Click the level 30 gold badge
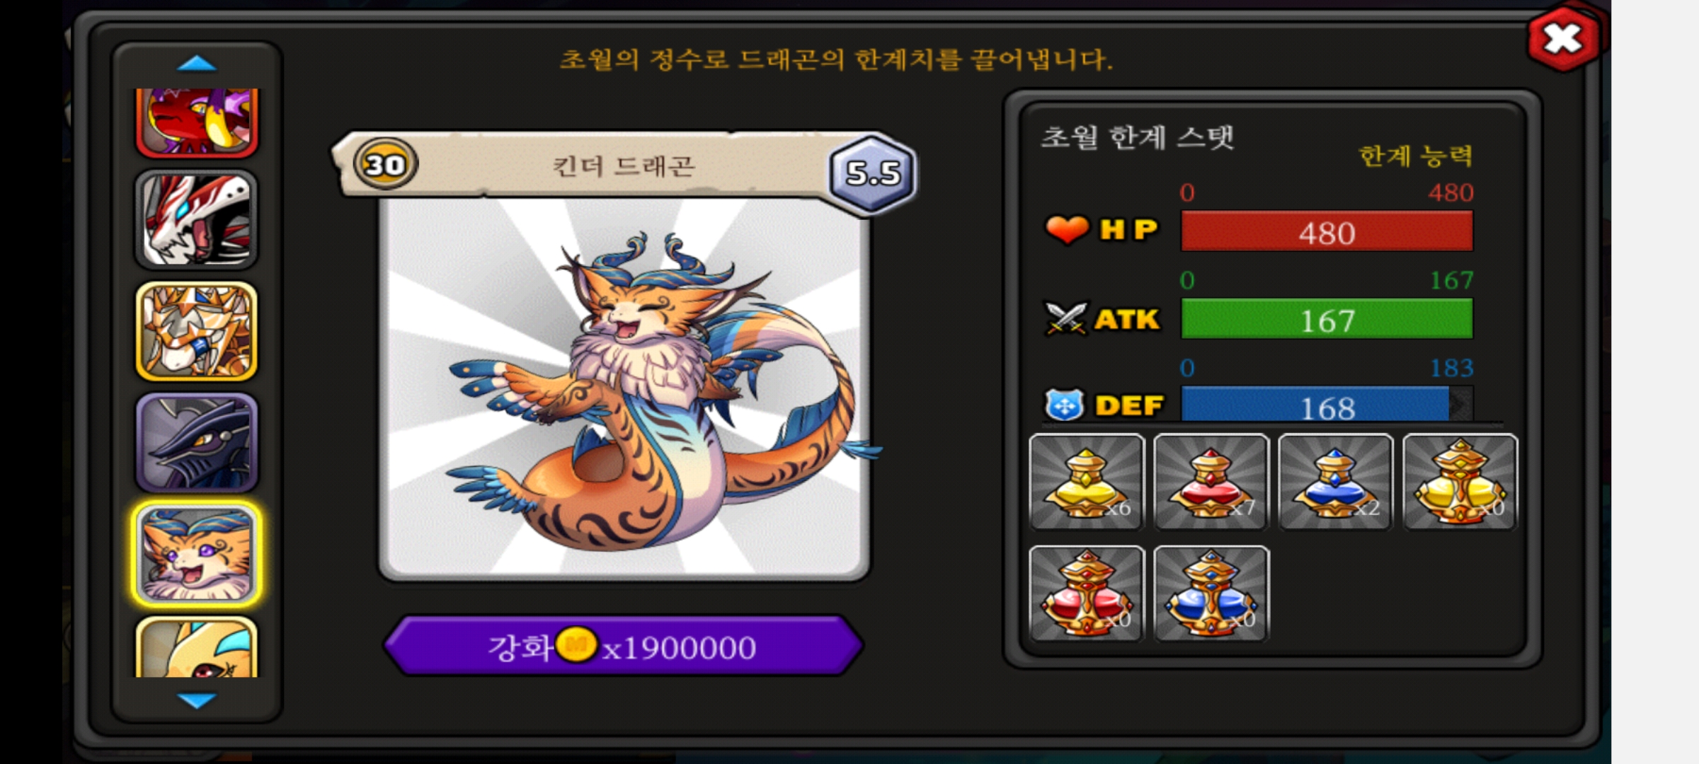The width and height of the screenshot is (1699, 764). 385,164
